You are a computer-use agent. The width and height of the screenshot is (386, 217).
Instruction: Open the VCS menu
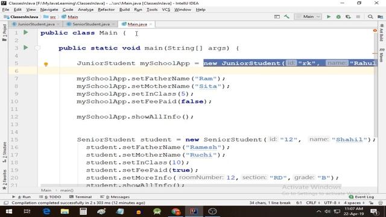(x=166, y=10)
